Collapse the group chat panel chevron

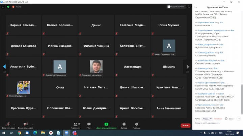(x=196, y=6)
